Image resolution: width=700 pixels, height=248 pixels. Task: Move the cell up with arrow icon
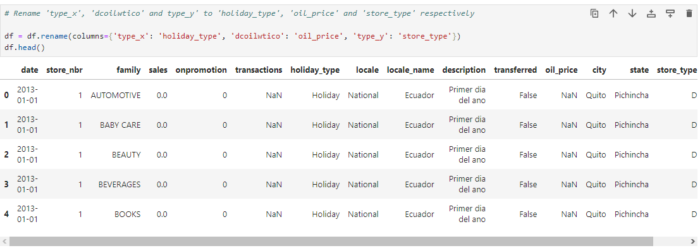(x=613, y=13)
